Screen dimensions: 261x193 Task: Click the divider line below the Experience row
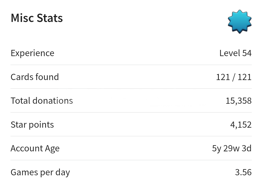tap(131, 65)
